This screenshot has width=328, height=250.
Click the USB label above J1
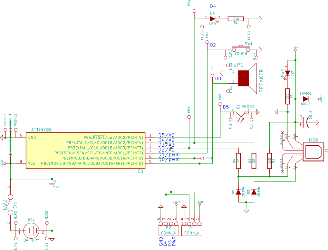(313, 140)
